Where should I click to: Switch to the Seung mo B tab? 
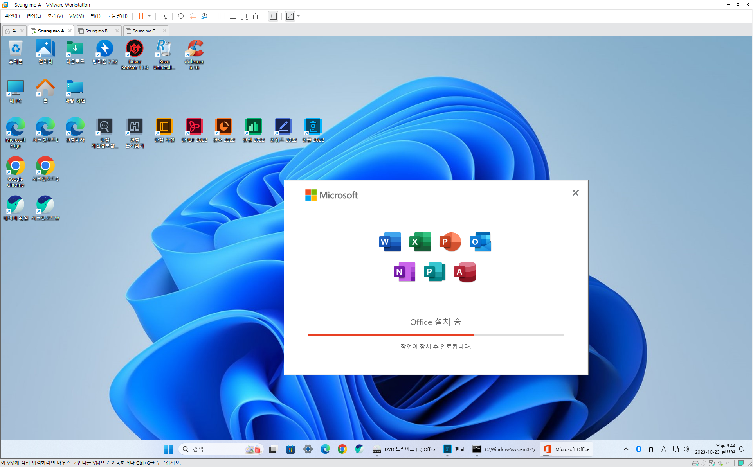96,31
